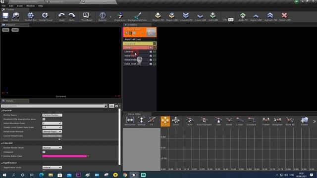Expand advanced Particle properties arrow

[59, 139]
